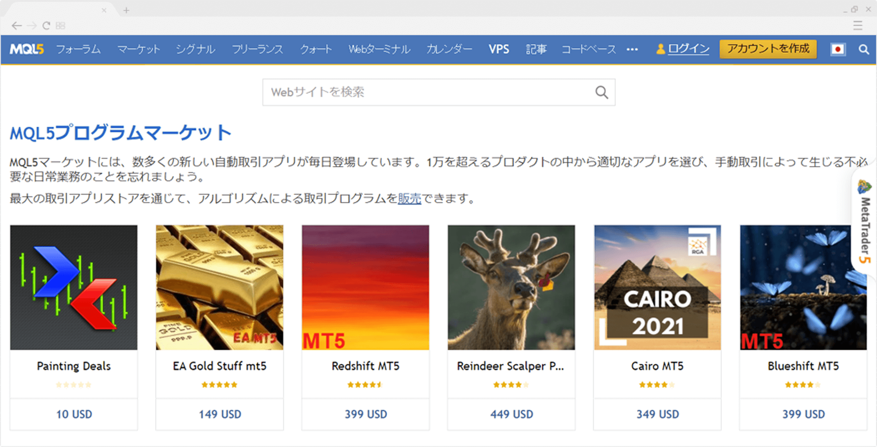Click the star rating under Reindeer Scalper
Image resolution: width=877 pixels, height=447 pixels.
click(x=511, y=385)
